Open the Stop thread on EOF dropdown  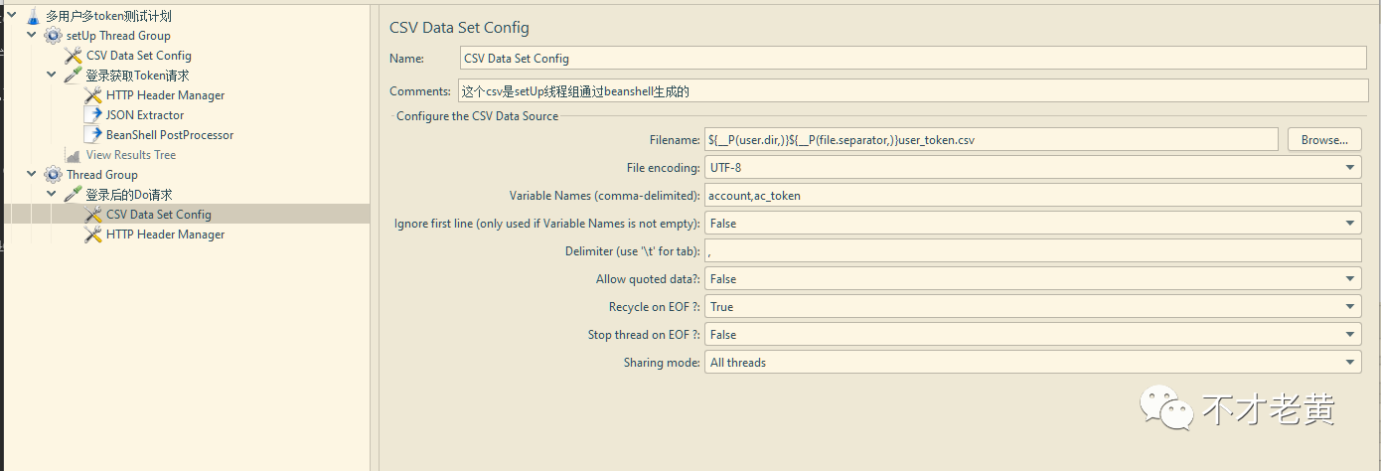pos(1033,335)
